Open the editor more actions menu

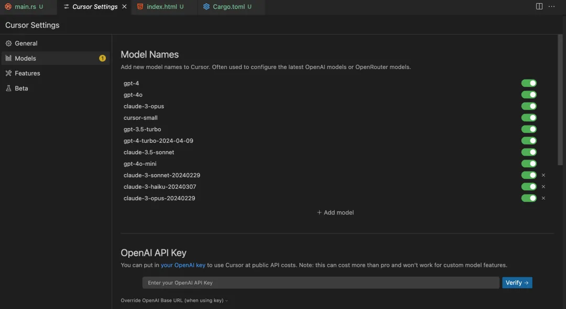coord(551,6)
